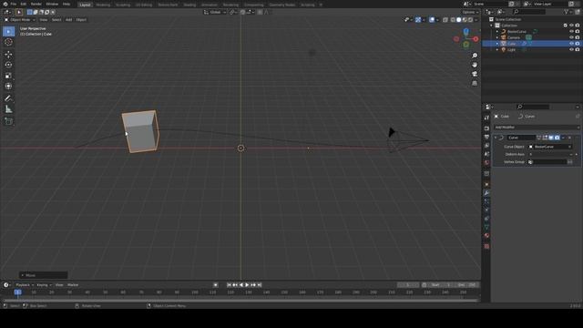Activate the 3D Cursor tool

pyautogui.click(x=8, y=42)
